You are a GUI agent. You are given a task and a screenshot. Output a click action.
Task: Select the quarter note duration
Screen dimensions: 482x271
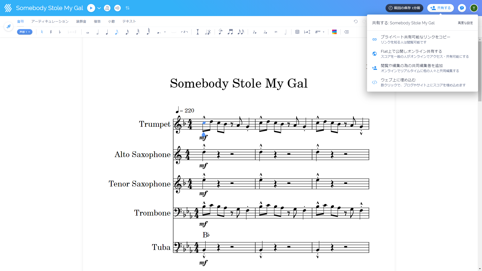(x=107, y=32)
